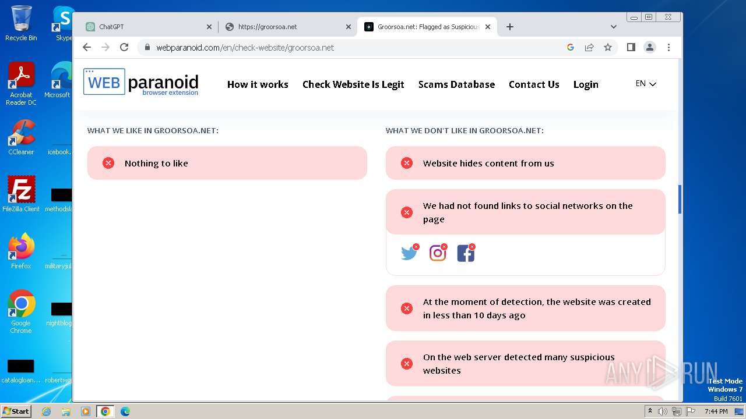Open the Scams Database link
The height and width of the screenshot is (419, 746).
(456, 84)
